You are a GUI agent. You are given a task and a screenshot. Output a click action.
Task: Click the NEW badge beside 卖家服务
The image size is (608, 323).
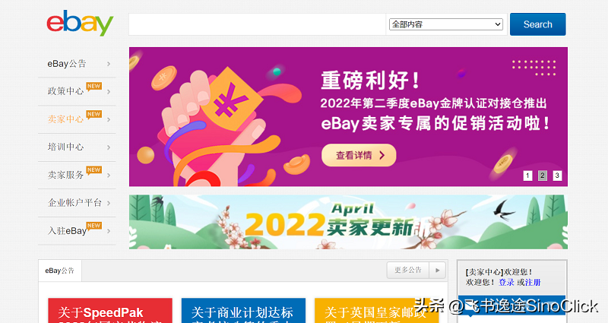point(93,169)
